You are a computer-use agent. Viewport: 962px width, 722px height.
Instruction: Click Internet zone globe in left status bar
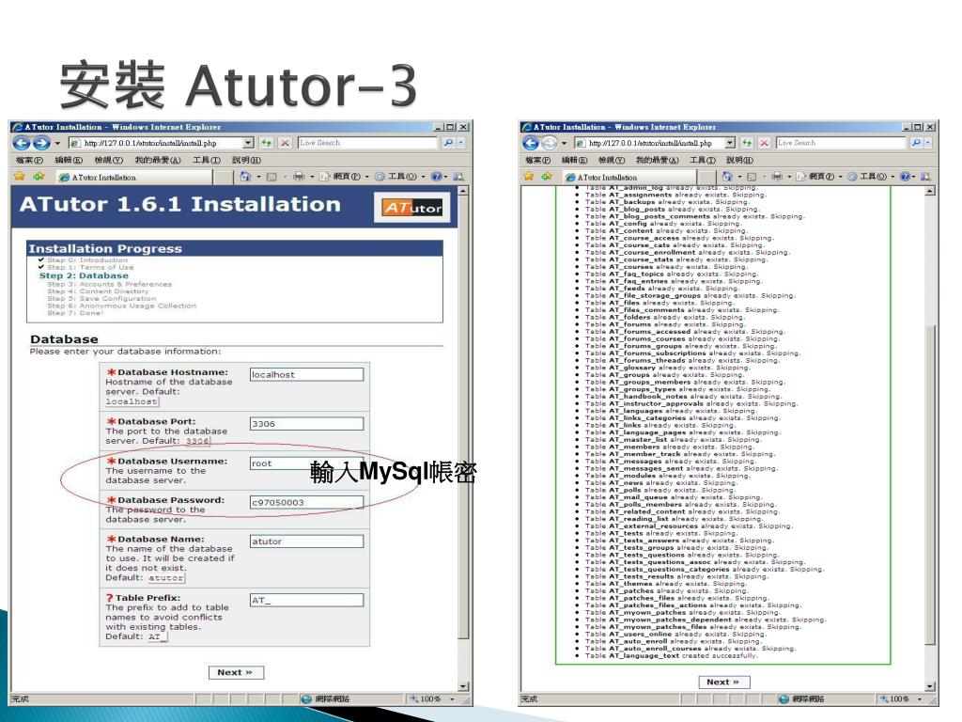307,698
